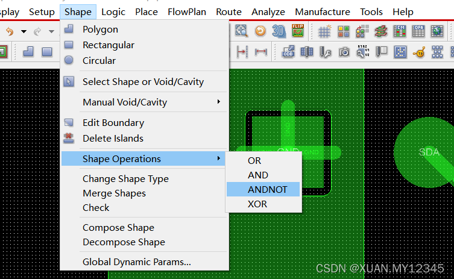Click Global Dynamic Params menu entry
This screenshot has width=454, height=279.
coord(136,262)
